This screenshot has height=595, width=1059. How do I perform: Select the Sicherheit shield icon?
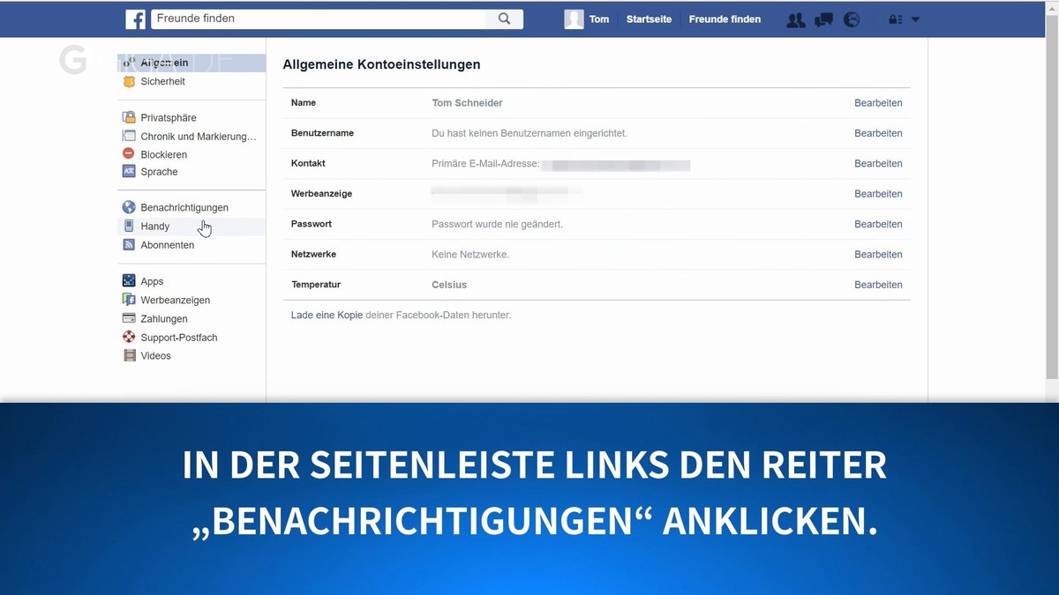coord(130,80)
